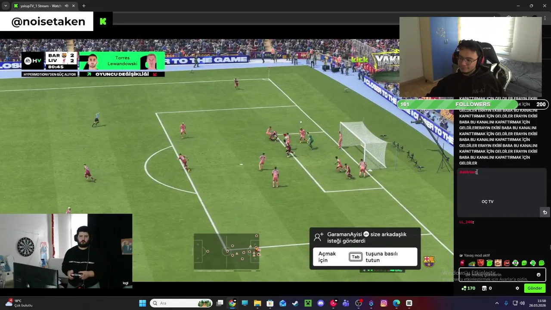The width and height of the screenshot is (551, 310).
Task: Click the system tray volume icon
Action: click(x=523, y=303)
